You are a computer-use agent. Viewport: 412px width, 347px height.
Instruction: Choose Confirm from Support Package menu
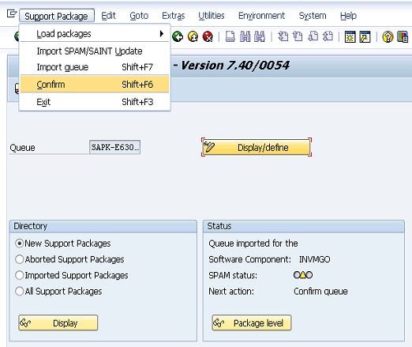[x=95, y=85]
